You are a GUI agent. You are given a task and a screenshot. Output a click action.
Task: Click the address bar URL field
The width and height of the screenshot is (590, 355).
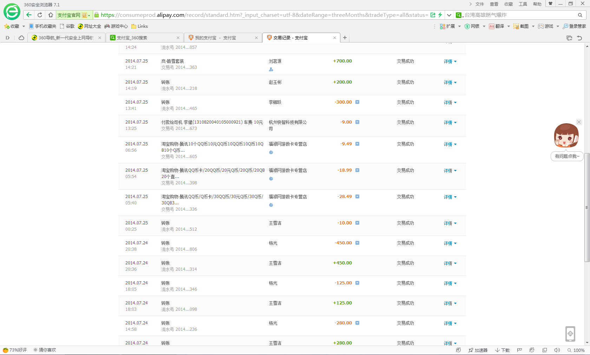[x=263, y=15]
